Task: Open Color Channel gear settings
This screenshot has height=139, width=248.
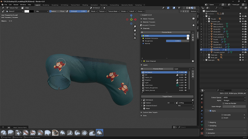Action: 193,61
